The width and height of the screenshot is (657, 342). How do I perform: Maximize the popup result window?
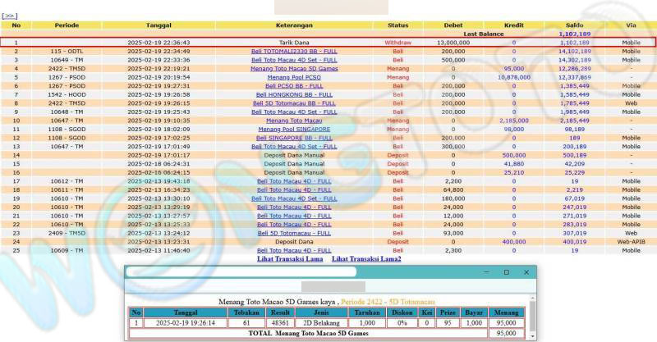click(x=505, y=271)
